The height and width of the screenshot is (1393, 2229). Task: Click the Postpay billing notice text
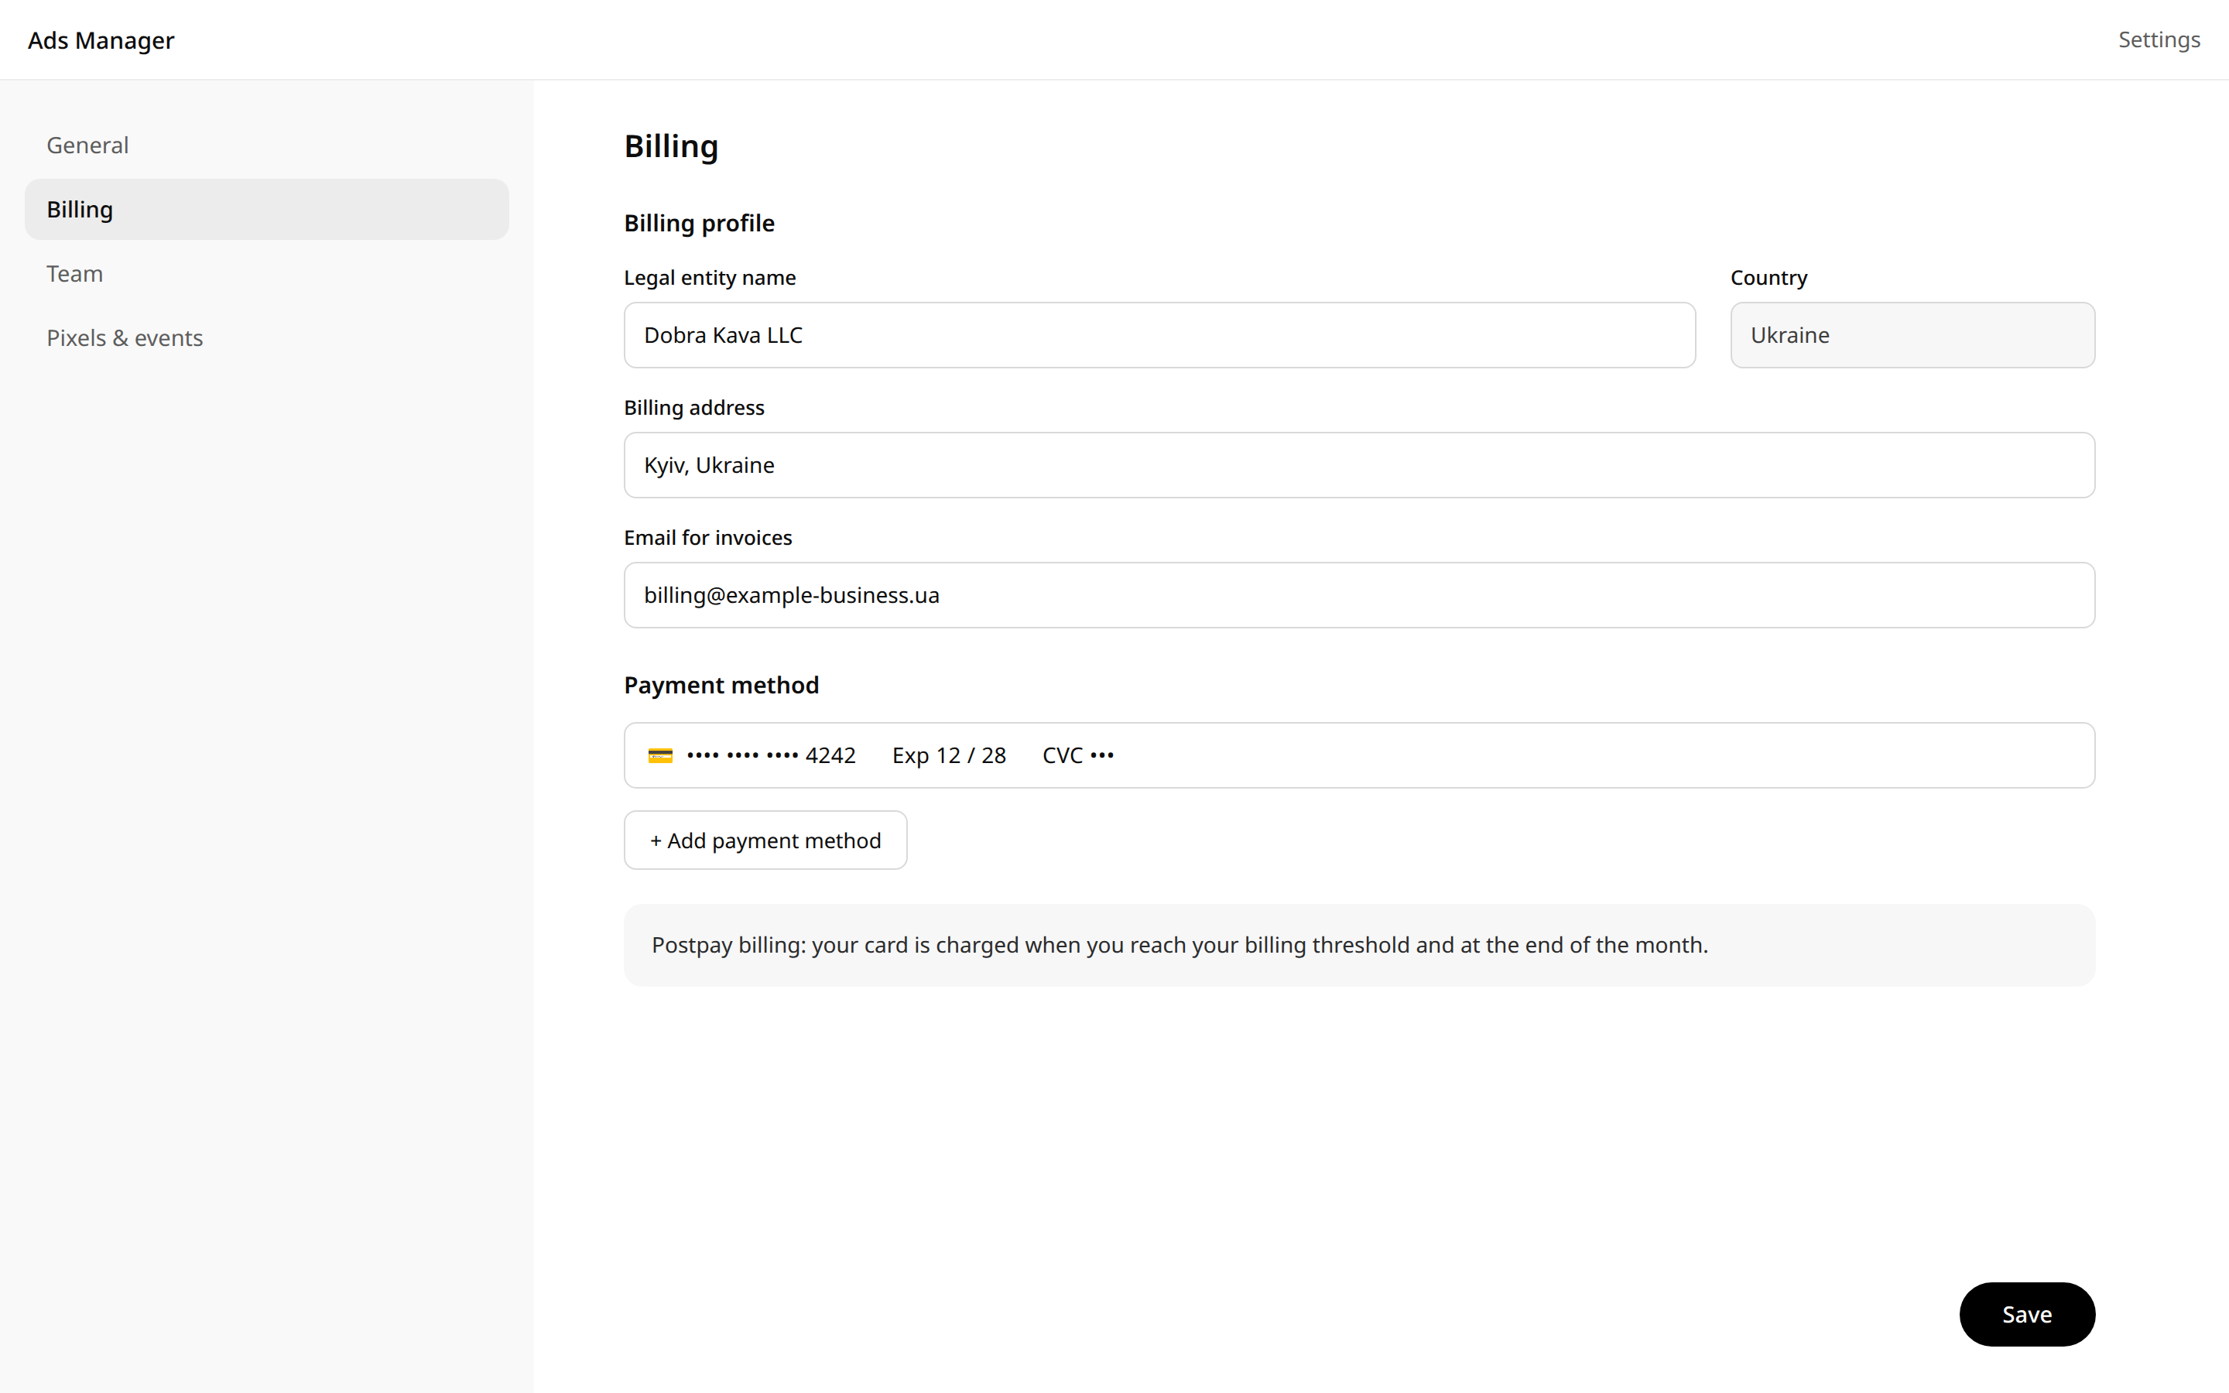click(x=1180, y=945)
